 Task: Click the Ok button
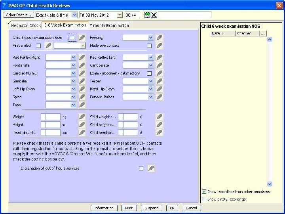172,208
